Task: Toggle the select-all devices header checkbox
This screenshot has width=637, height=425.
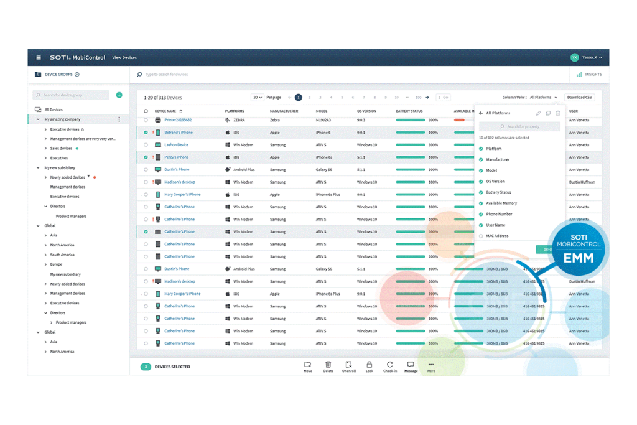Action: pyautogui.click(x=146, y=111)
